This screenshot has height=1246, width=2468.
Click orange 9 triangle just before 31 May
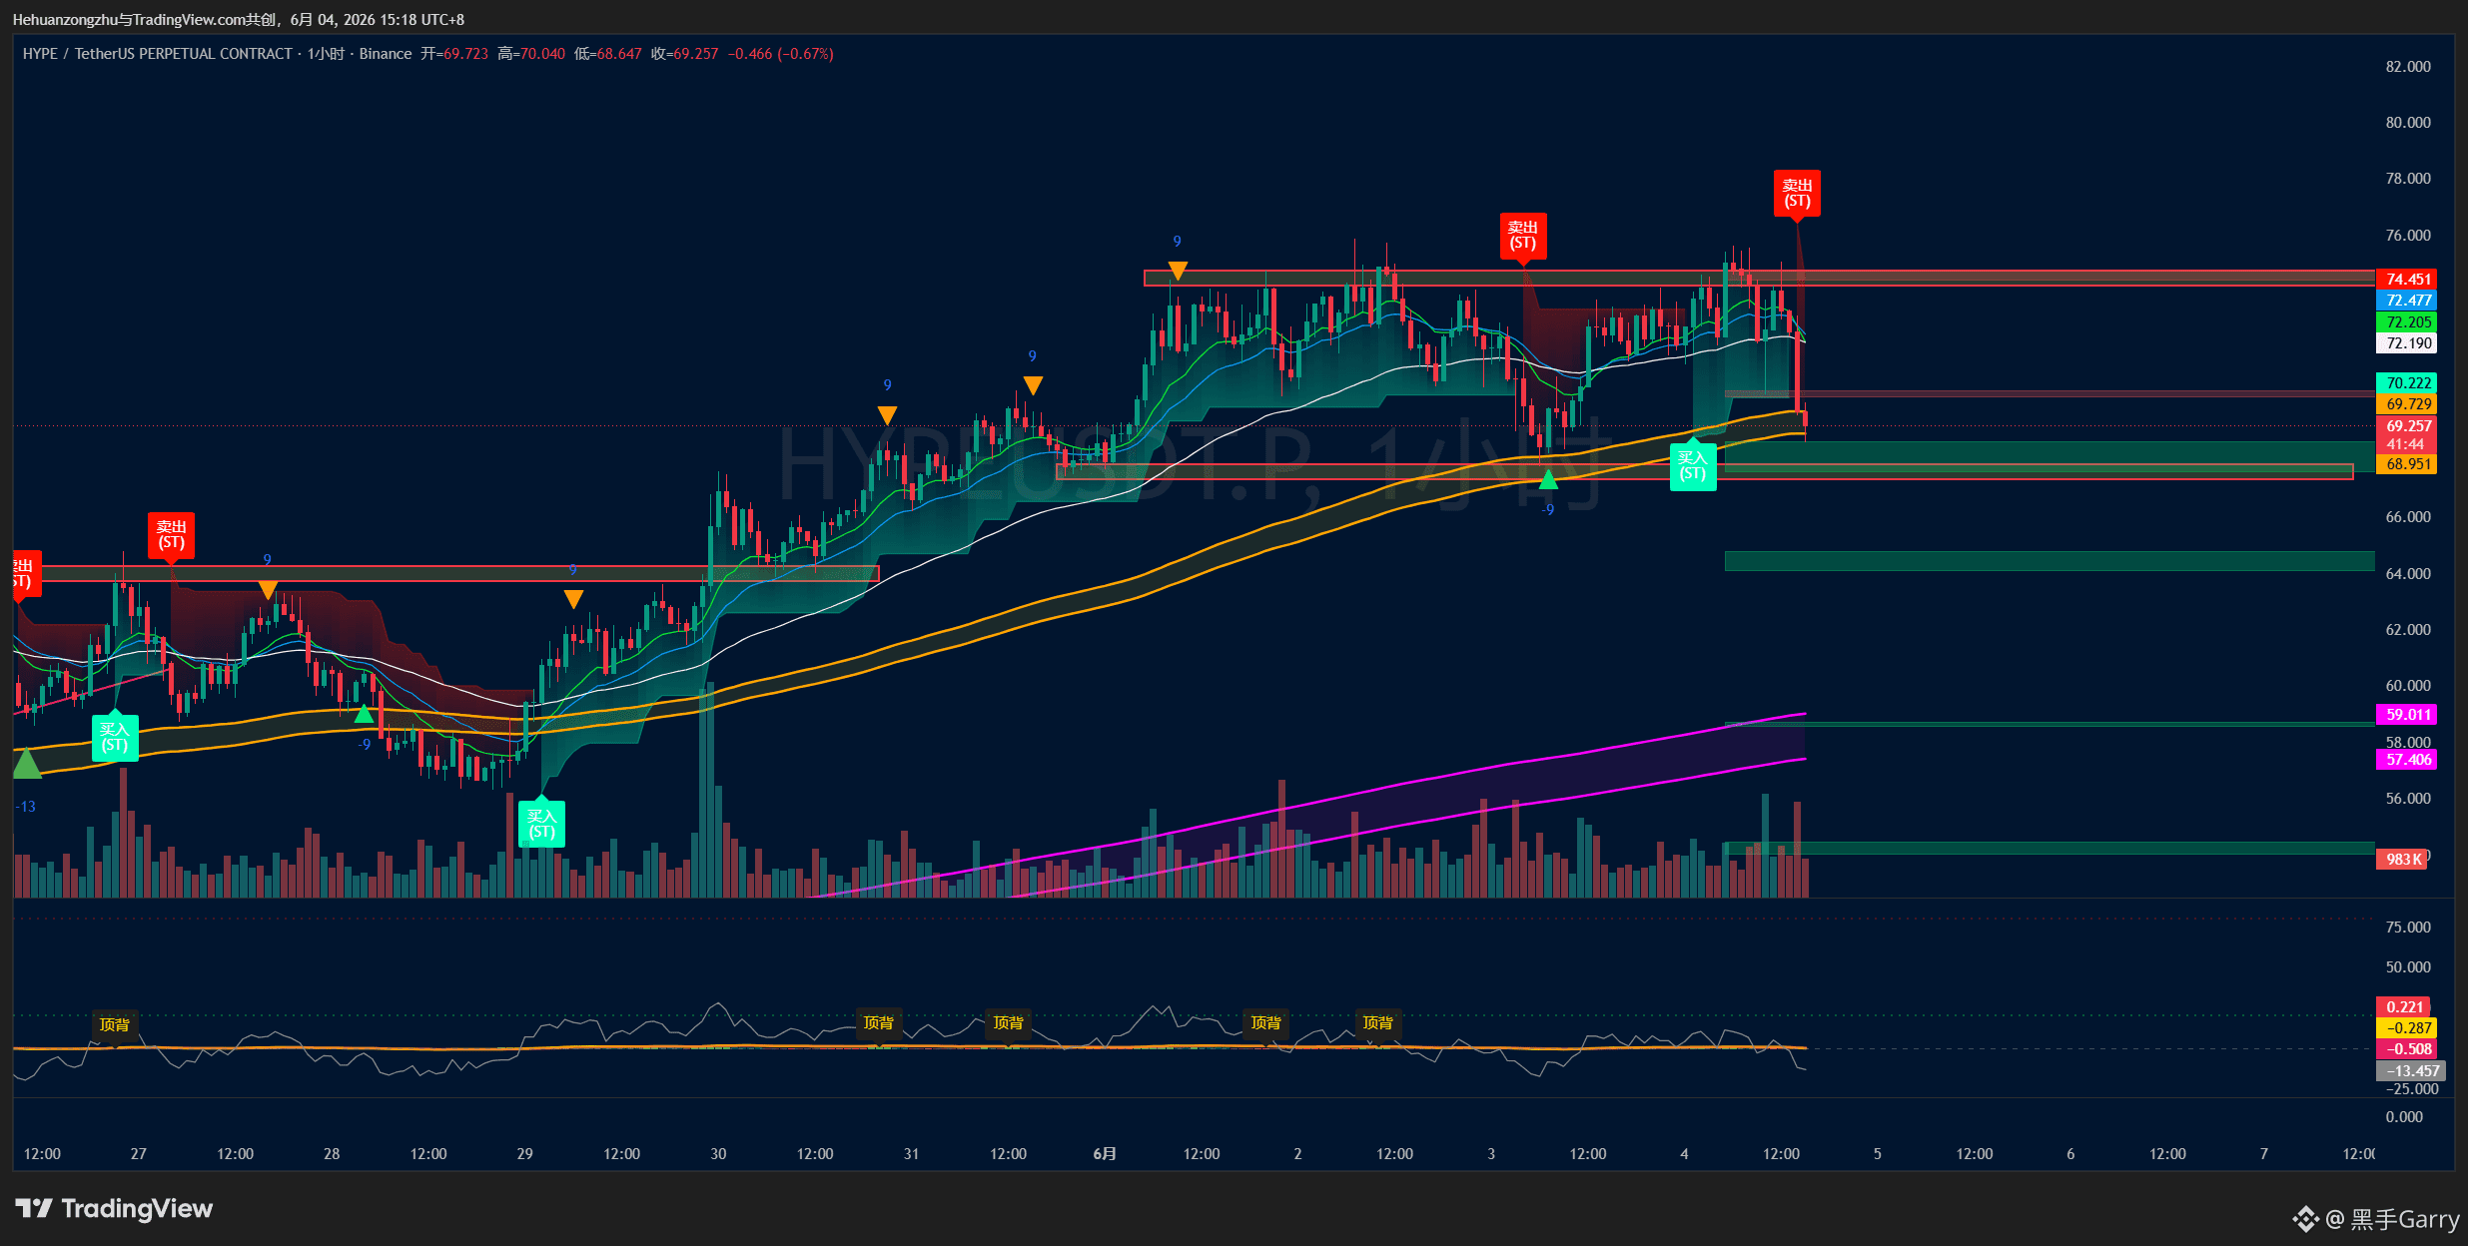(x=887, y=414)
